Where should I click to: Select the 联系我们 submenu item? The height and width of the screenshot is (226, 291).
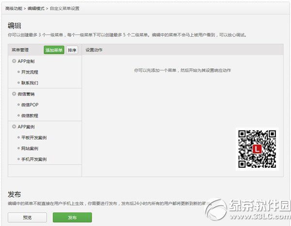click(30, 83)
